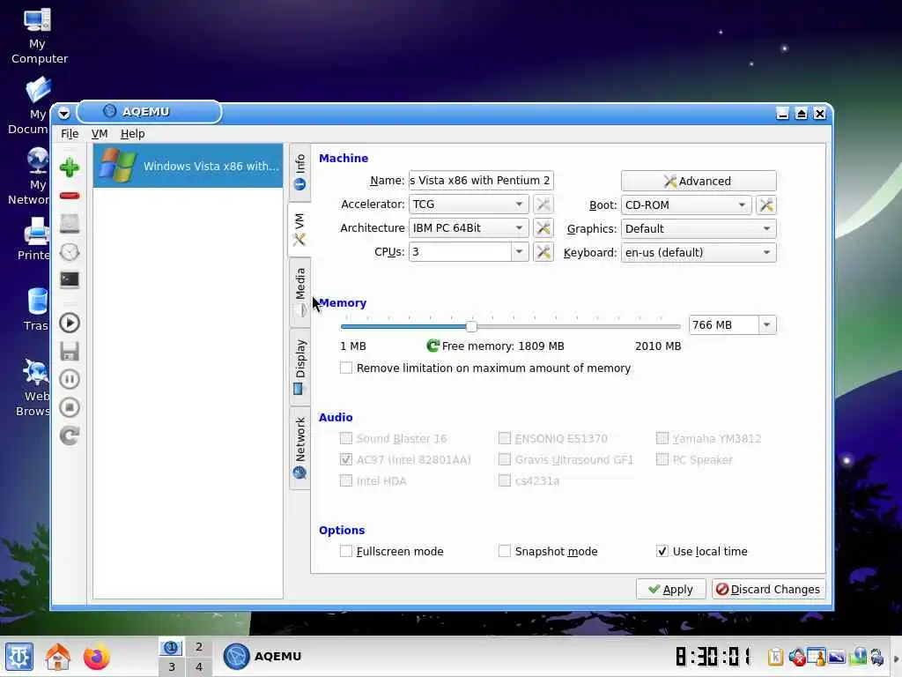
Task: Open the Help menu
Action: [x=132, y=134]
